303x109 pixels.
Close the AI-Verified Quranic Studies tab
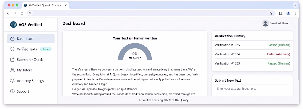66,5
